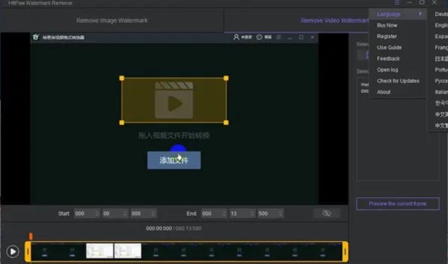
Task: Choose Français language option
Action: coord(441,47)
